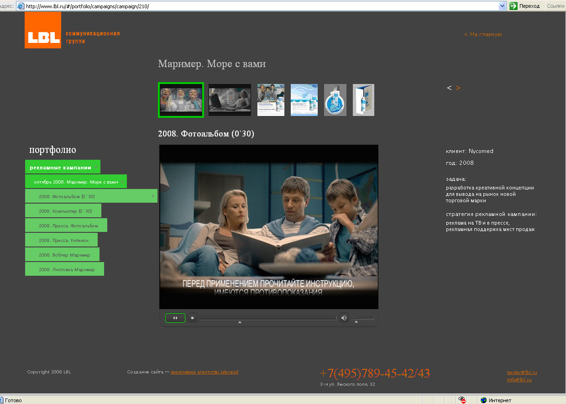Select '2008. Компьютер (0`30)' menu item
Screen dimensions: 566x404
point(63,211)
